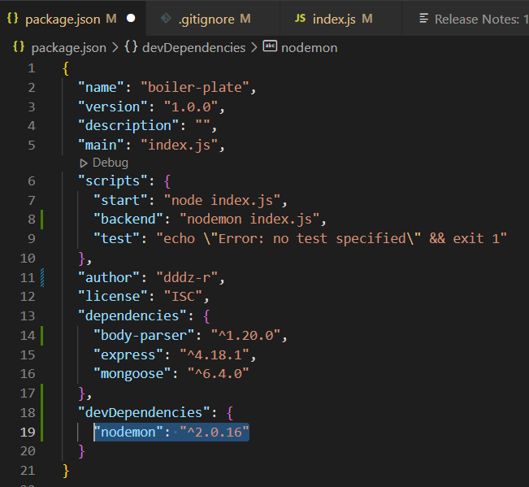The width and height of the screenshot is (529, 487).
Task: Open the index.js tab
Action: coord(340,19)
